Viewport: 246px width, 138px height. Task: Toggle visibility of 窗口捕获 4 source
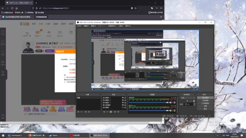pos(123,100)
